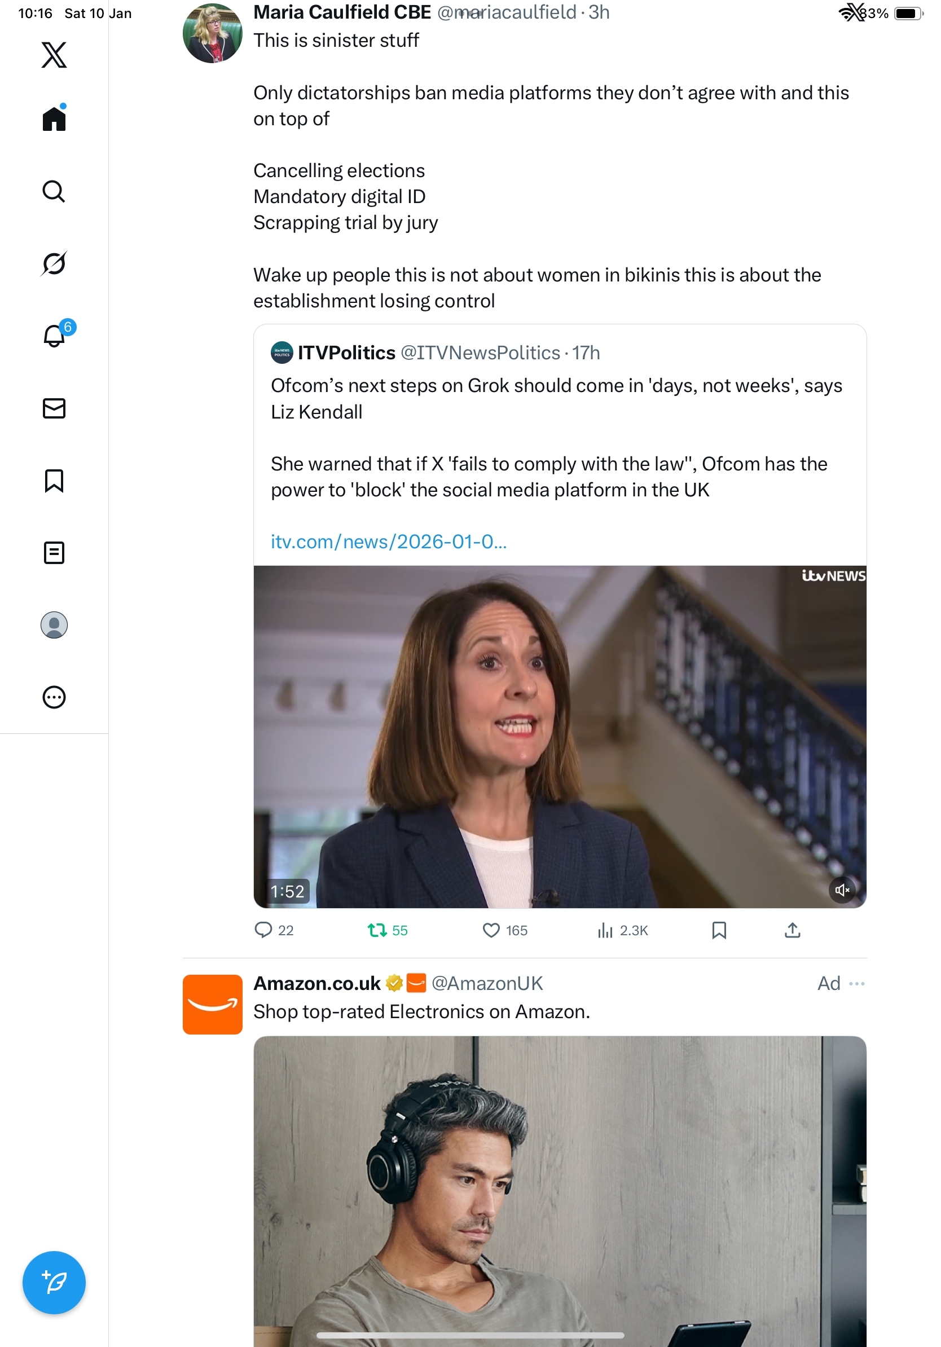Unmute the ITV News video
The width and height of the screenshot is (941, 1347).
pos(842,890)
